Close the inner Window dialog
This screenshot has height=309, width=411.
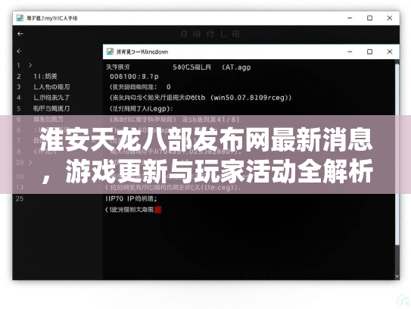coord(390,51)
